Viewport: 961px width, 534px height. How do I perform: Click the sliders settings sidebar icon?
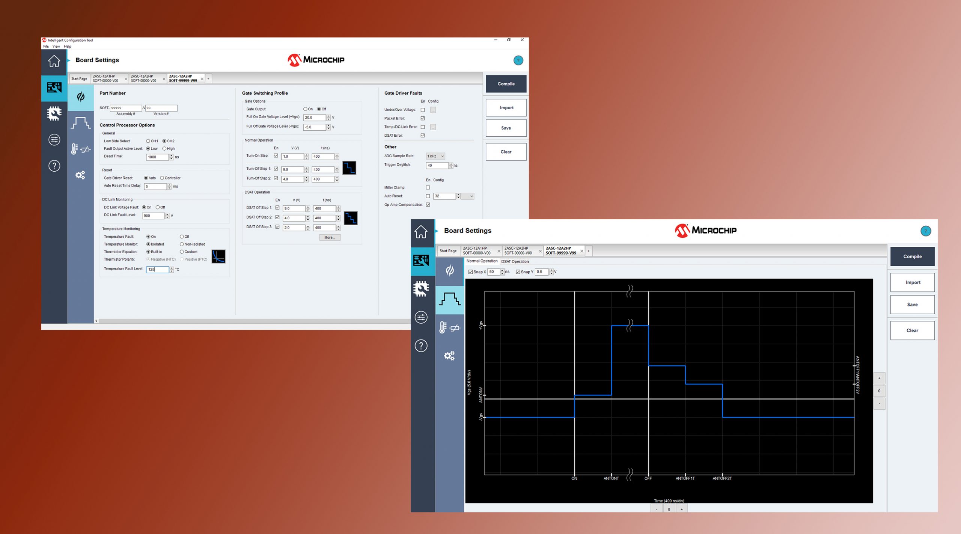(54, 140)
